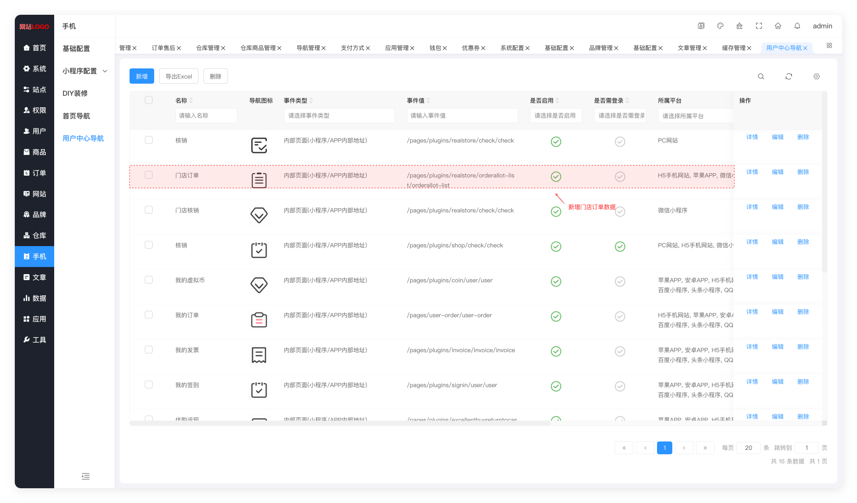
Task: Click the refresh icon above the table
Action: 789,76
